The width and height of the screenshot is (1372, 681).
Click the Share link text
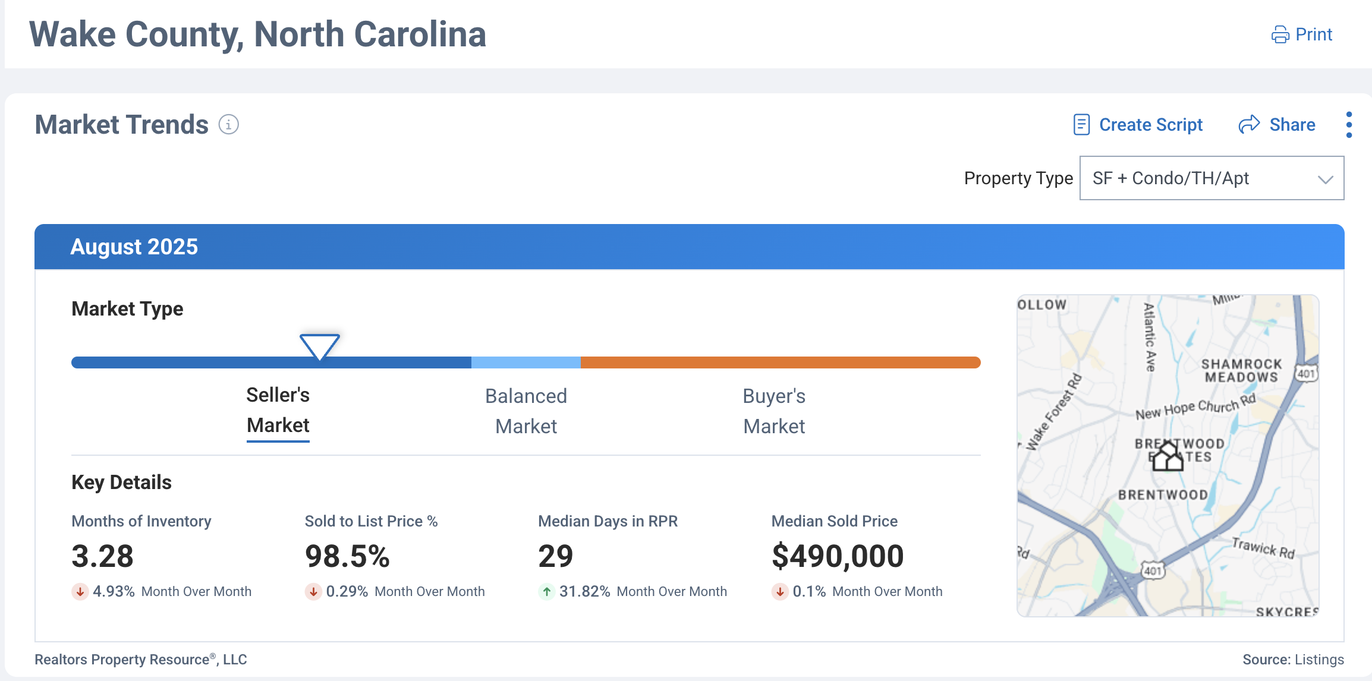coord(1292,125)
